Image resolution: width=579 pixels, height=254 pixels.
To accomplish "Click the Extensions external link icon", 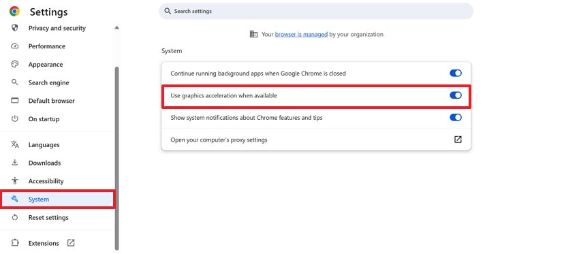I will point(71,243).
